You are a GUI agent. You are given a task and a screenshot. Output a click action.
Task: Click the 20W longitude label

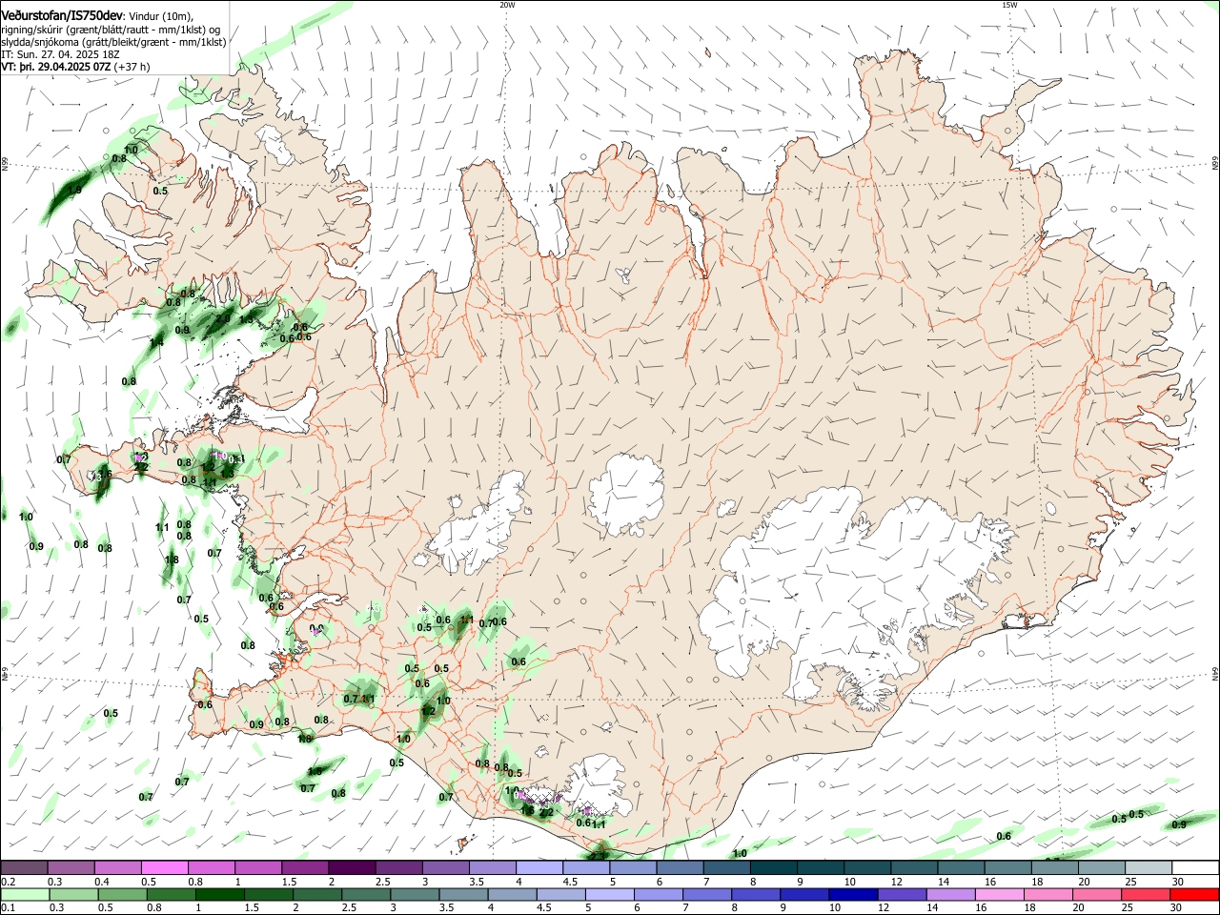point(507,5)
